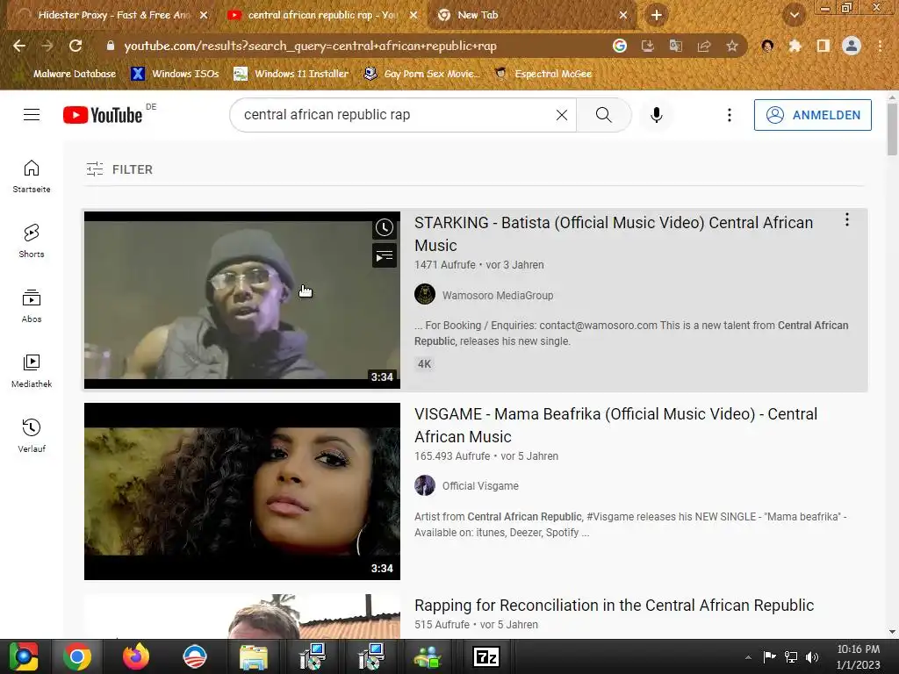Go back with the browser back arrow
The image size is (899, 674).
tap(19, 46)
